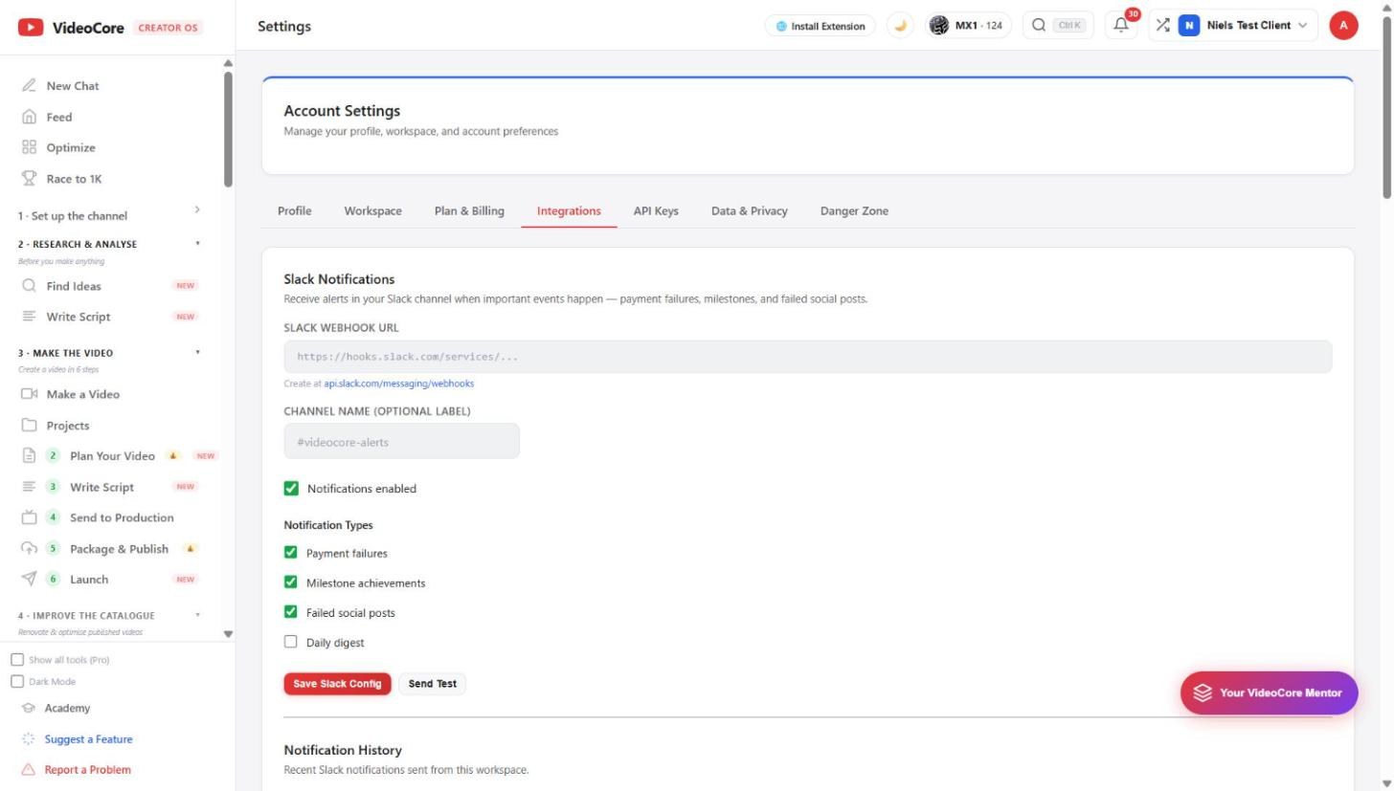Check Show all tools (Pro)
Screen dimensions: 1394x791
[17, 660]
